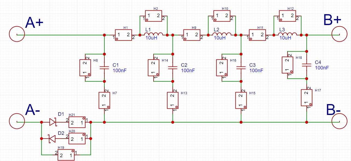The image size is (351, 161).
Task: Click the H17 designator label
Action: point(317,90)
